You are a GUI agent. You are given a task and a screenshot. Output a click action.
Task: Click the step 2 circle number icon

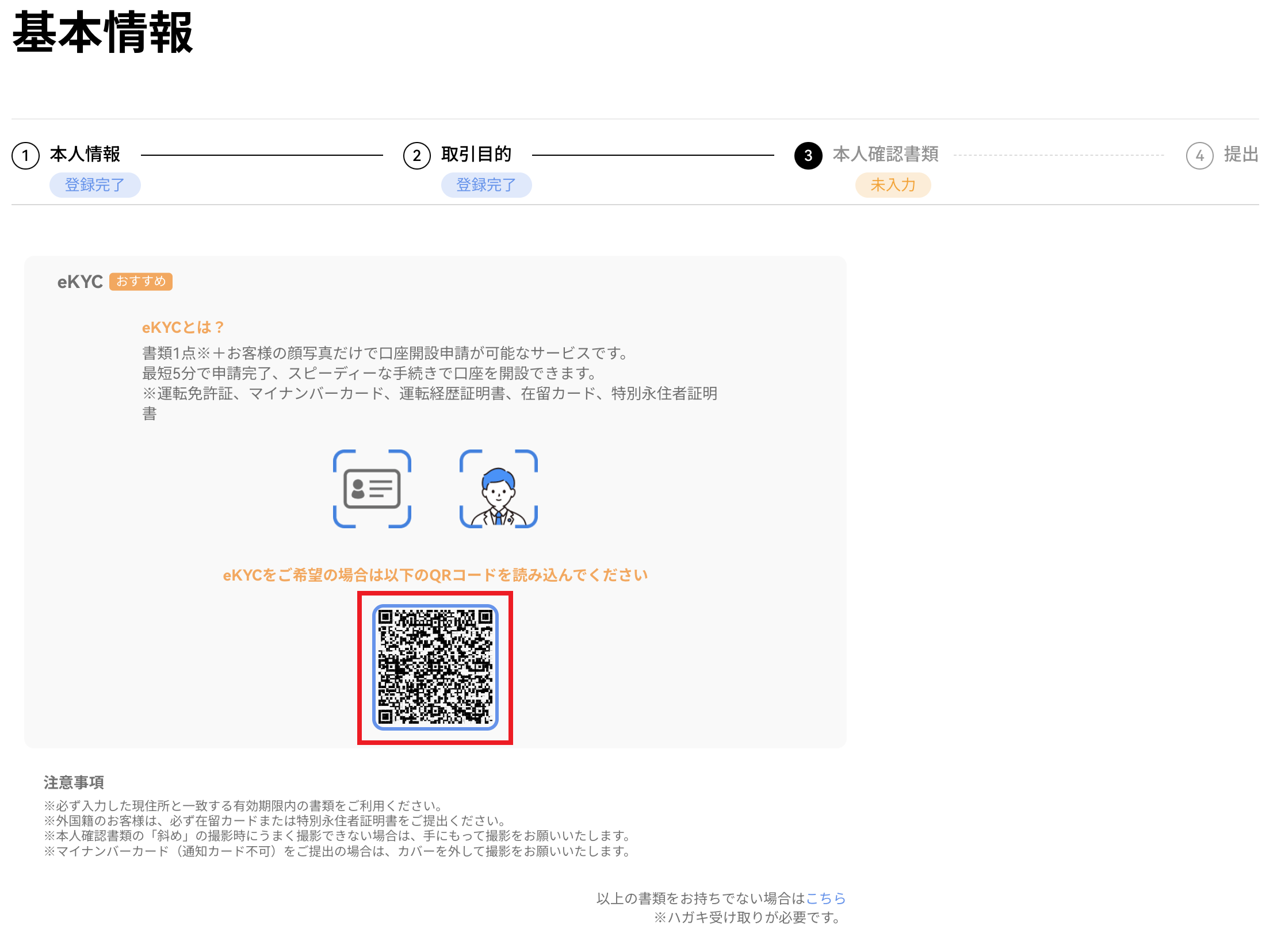(417, 156)
